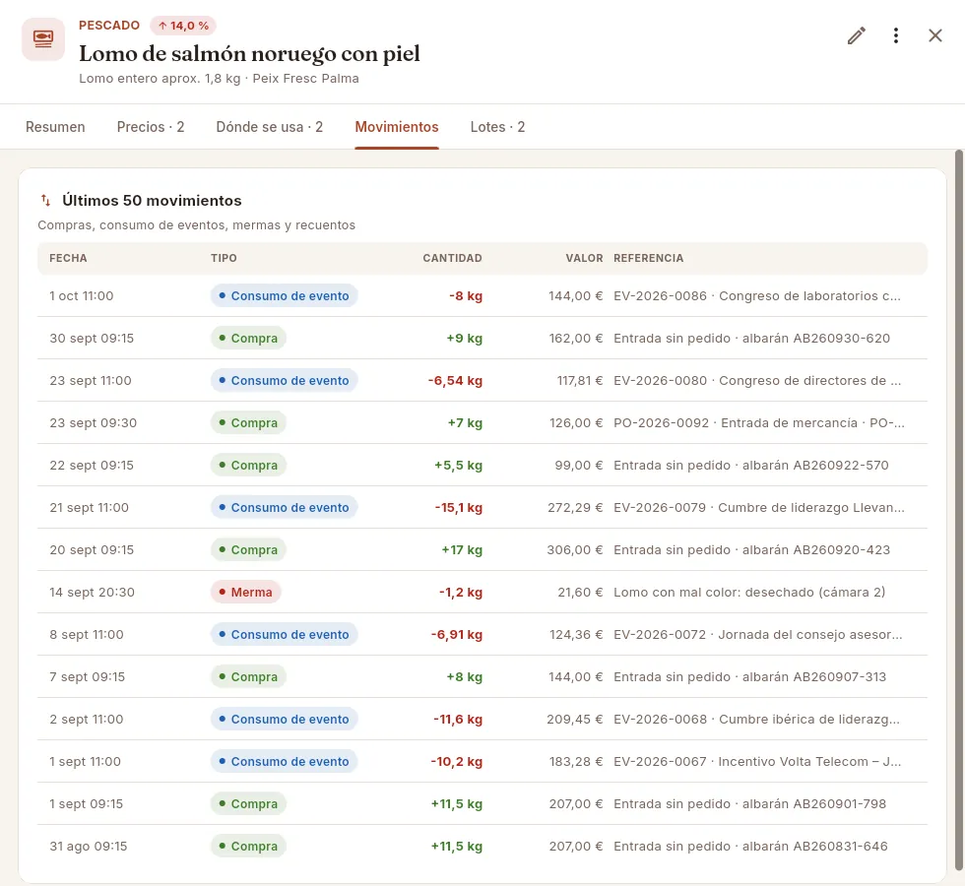Click the fish category icon

coord(43,39)
